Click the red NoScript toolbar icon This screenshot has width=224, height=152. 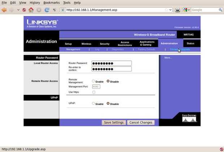point(24,10)
